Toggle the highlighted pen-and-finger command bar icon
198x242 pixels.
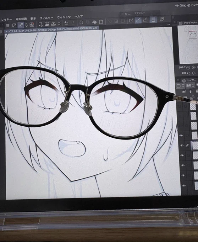coord(21,25)
